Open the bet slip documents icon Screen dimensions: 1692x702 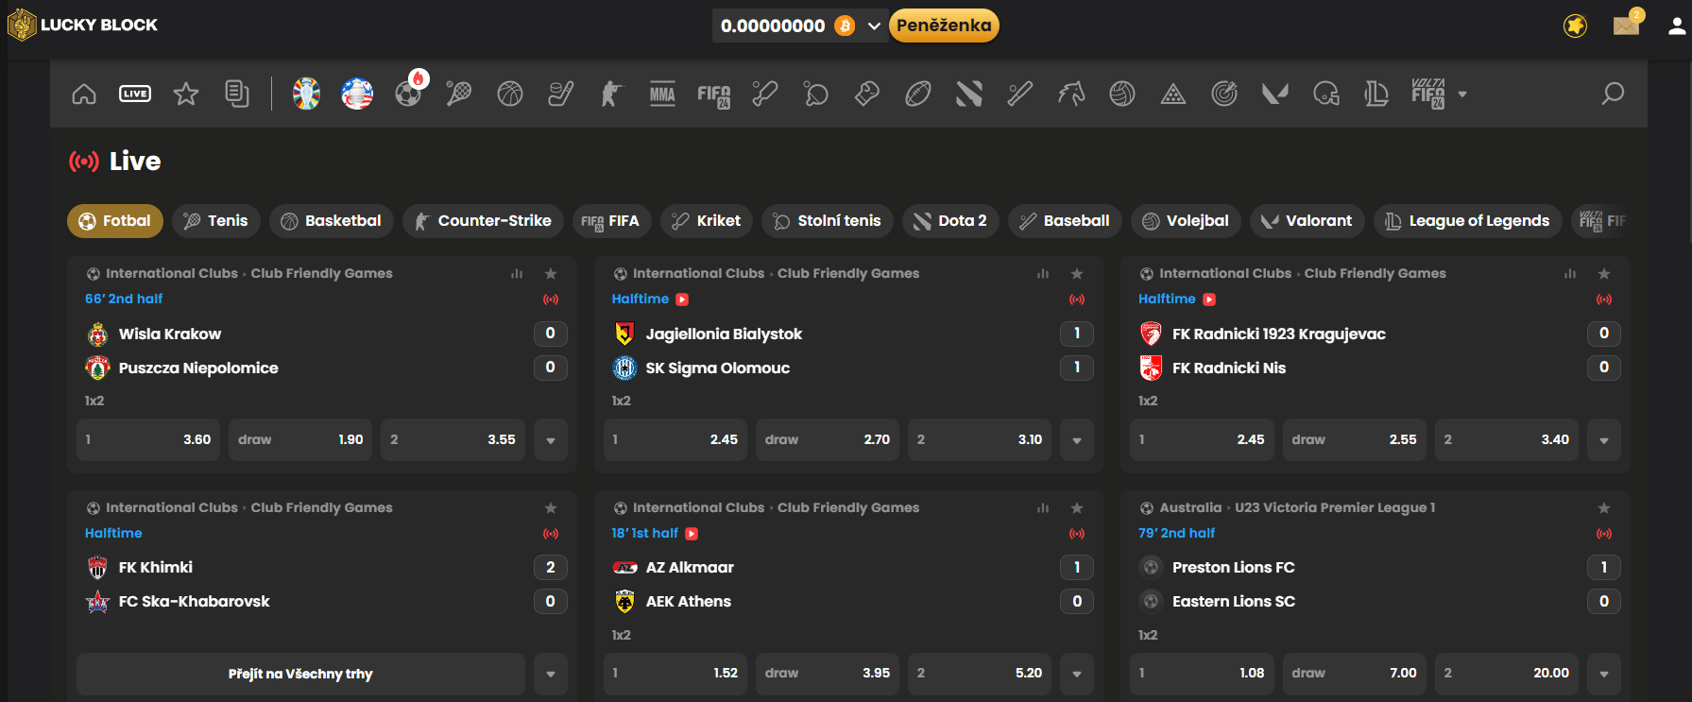tap(237, 94)
